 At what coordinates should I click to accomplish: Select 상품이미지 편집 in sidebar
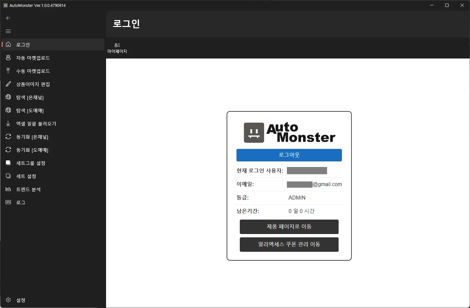pyautogui.click(x=53, y=84)
